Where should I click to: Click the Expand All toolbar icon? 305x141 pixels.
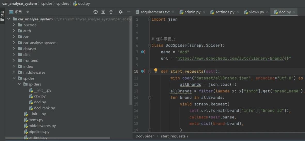tap(103, 12)
